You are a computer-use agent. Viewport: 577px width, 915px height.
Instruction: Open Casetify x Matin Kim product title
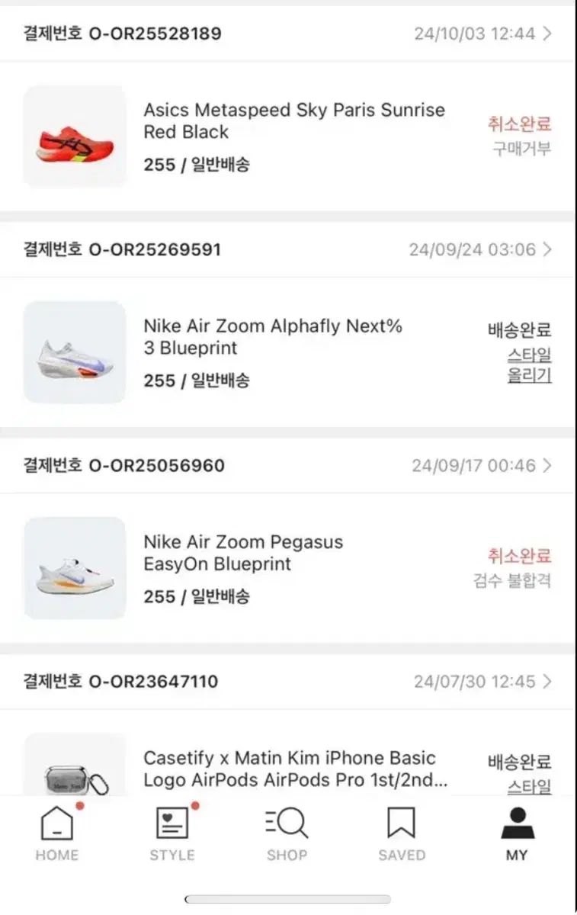point(296,769)
